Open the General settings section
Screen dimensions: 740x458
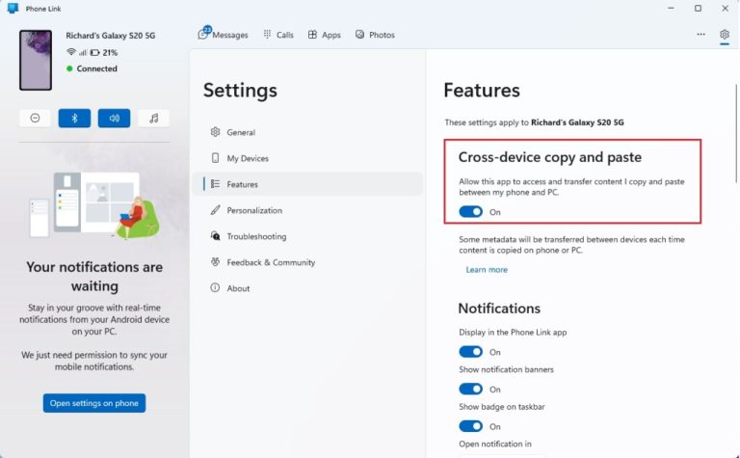tap(307, 132)
